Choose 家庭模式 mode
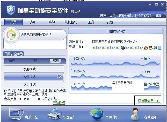This screenshot has height=122, width=167. pyautogui.click(x=34, y=69)
